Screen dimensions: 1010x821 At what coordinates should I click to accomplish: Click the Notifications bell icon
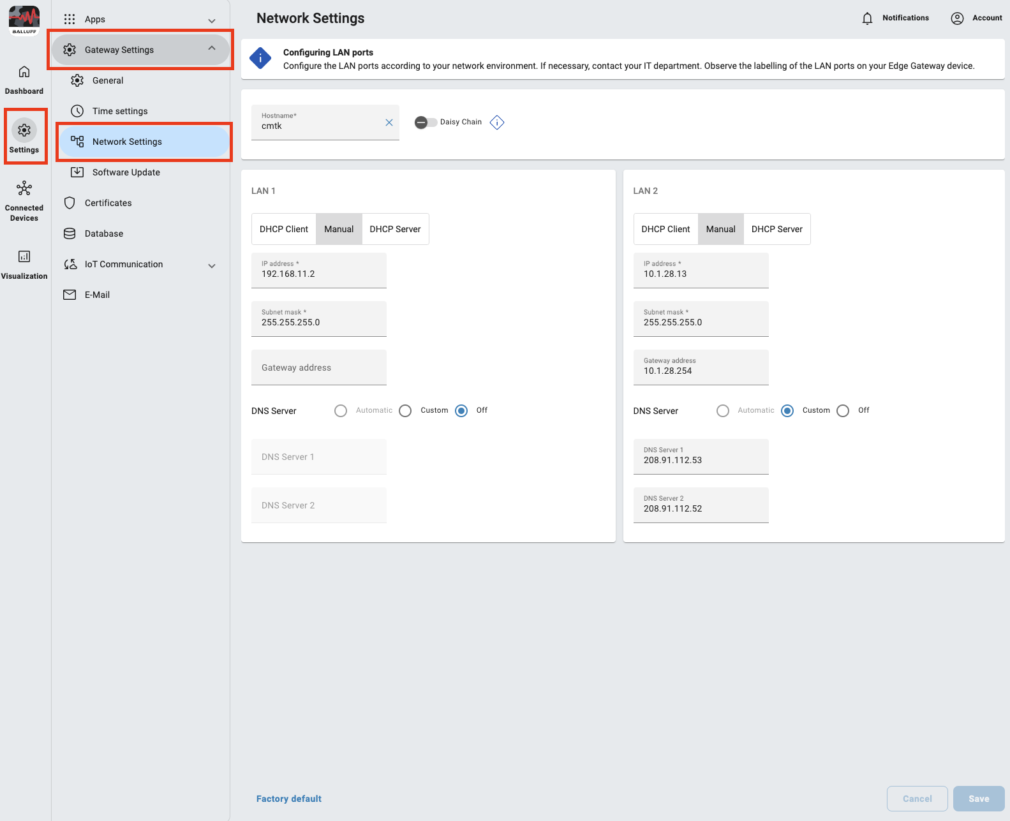pyautogui.click(x=867, y=18)
